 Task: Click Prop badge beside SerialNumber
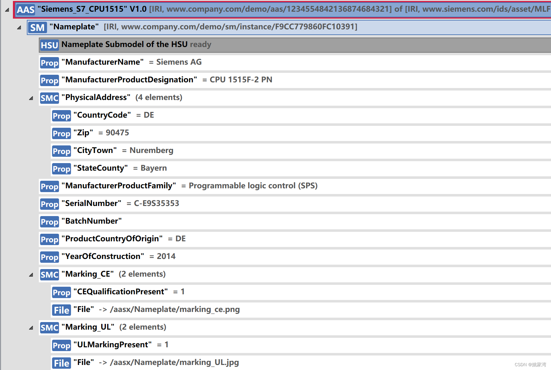click(49, 204)
